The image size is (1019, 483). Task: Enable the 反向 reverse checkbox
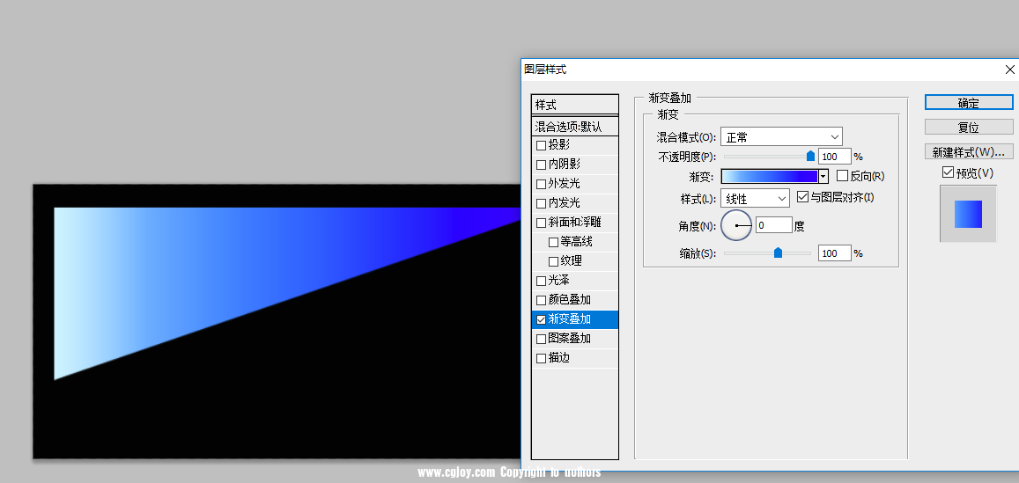842,176
